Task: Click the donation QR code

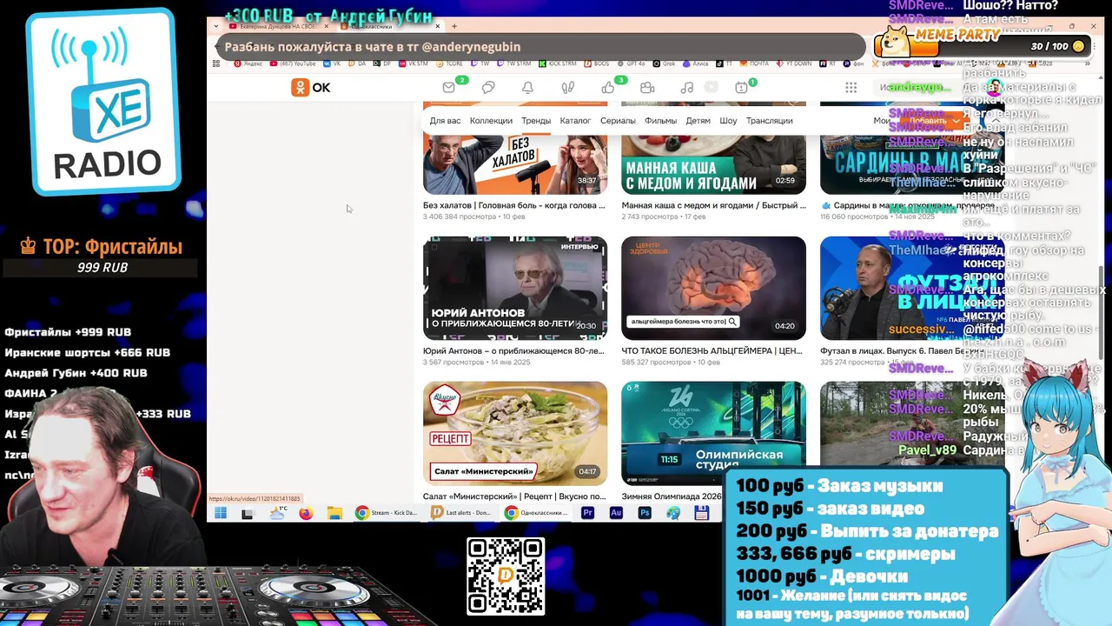Action: 506,576
